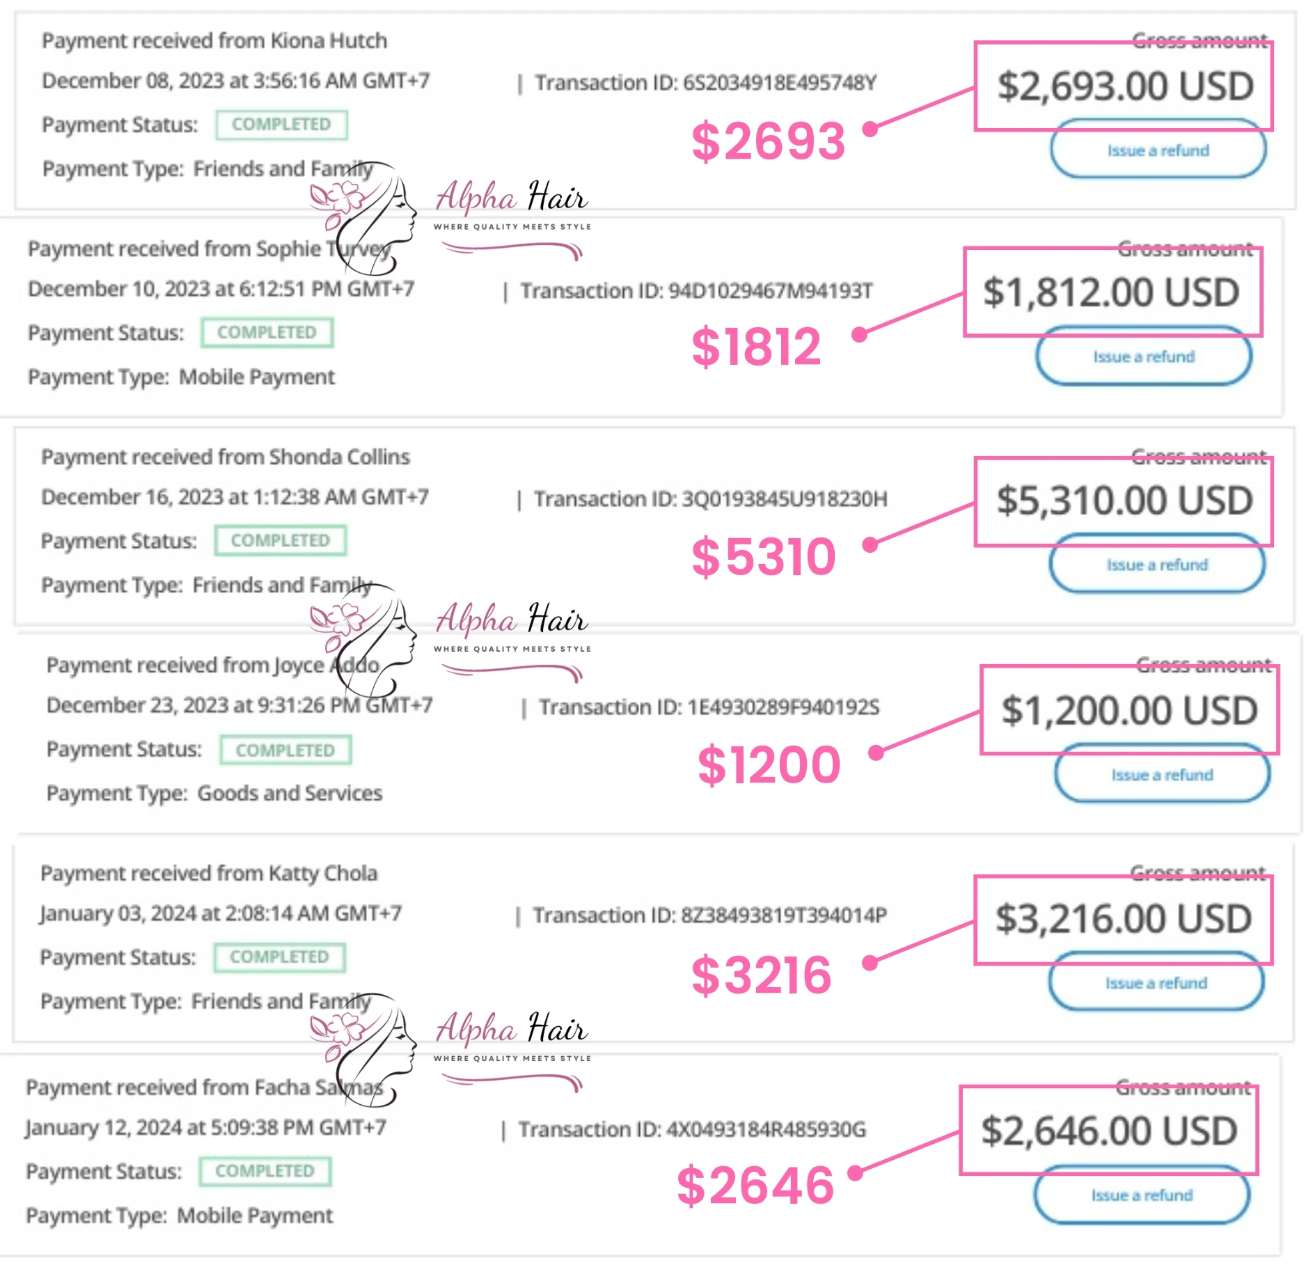Select transaction ID 3Q0193845U918230H
This screenshot has width=1311, height=1281.
pyautogui.click(x=783, y=499)
